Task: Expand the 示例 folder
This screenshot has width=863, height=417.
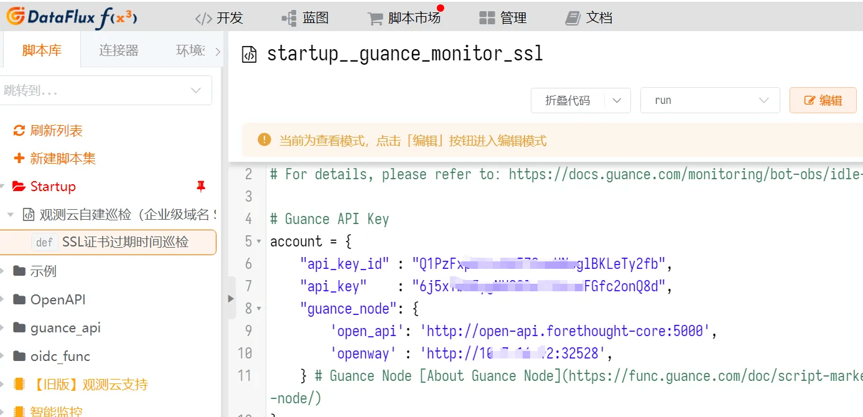Action: (x=2, y=271)
